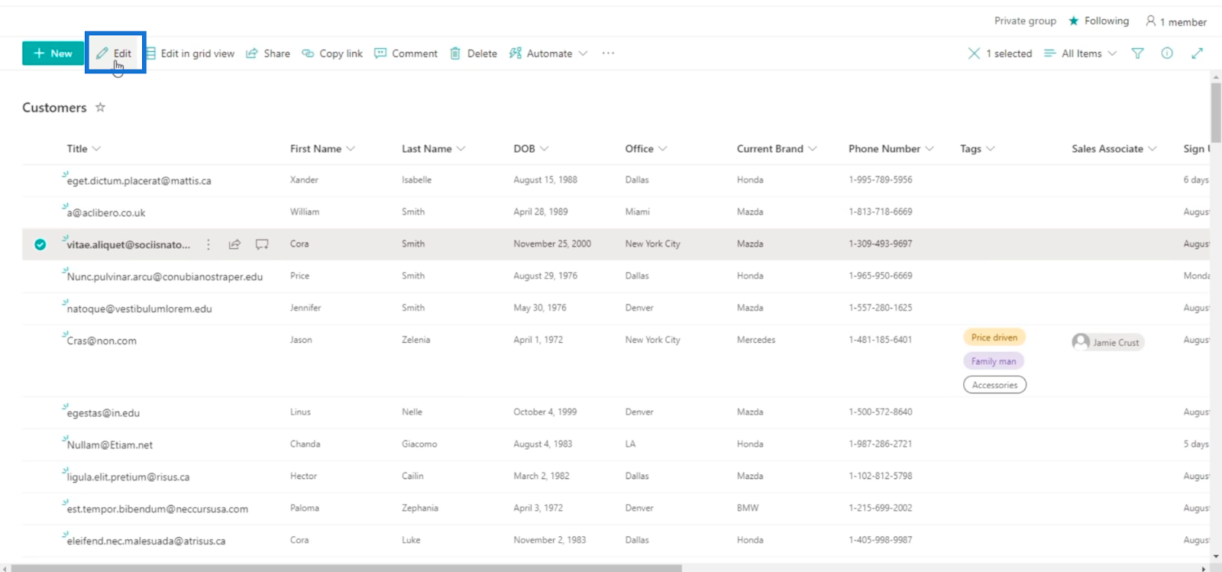The height and width of the screenshot is (572, 1222).
Task: Open the more options ellipsis in command bar
Action: coord(608,53)
